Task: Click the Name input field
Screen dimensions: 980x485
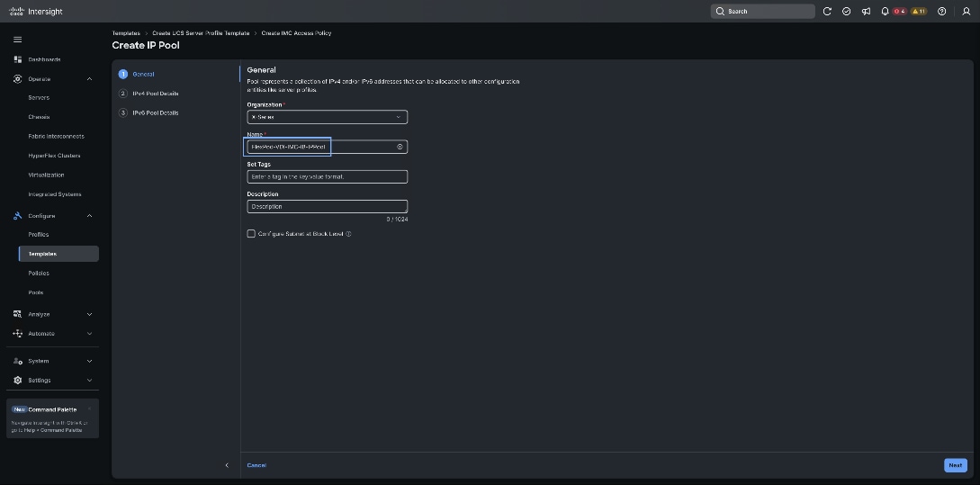Action: [x=327, y=147]
